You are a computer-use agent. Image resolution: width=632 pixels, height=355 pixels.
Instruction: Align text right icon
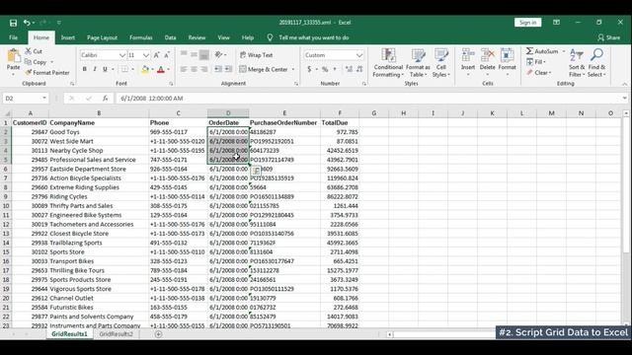coord(204,69)
